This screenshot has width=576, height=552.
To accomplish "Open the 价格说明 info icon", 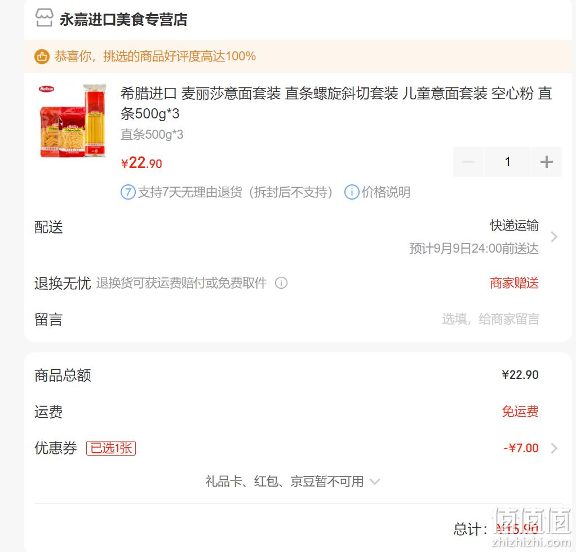I will [x=352, y=192].
